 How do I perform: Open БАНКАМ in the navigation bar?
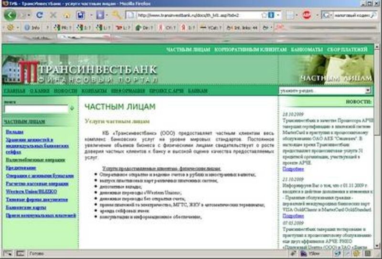(x=198, y=91)
